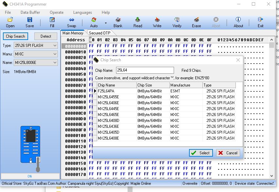Open the File menu

coord(8,12)
